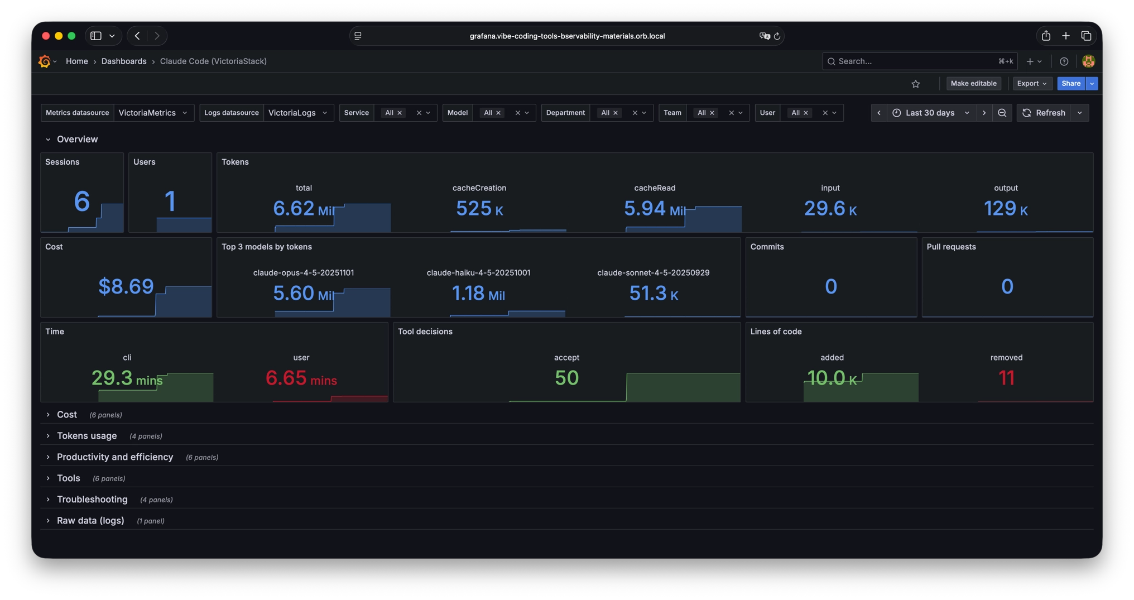Navigate to Dashboards in the breadcrumb
Image resolution: width=1134 pixels, height=600 pixels.
point(124,61)
